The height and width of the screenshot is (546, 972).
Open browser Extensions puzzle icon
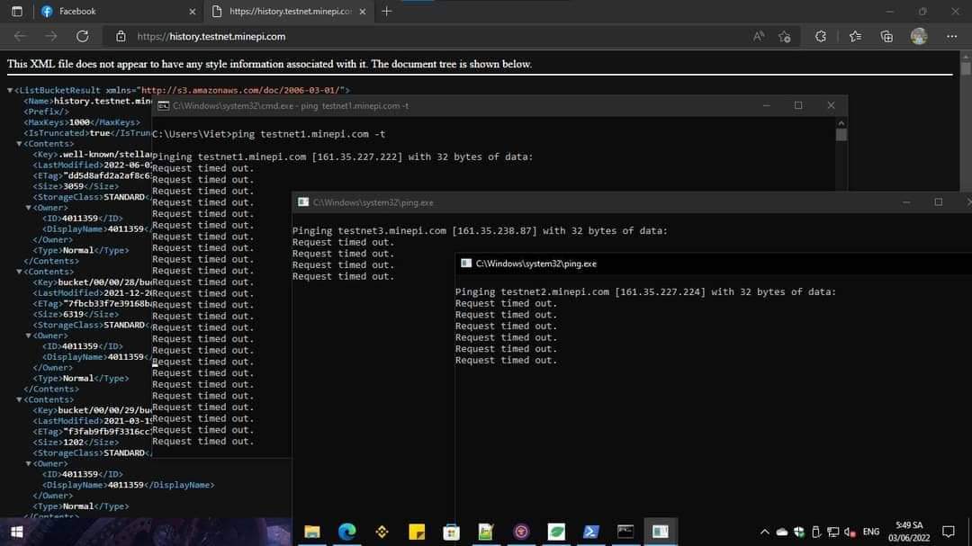pyautogui.click(x=821, y=37)
